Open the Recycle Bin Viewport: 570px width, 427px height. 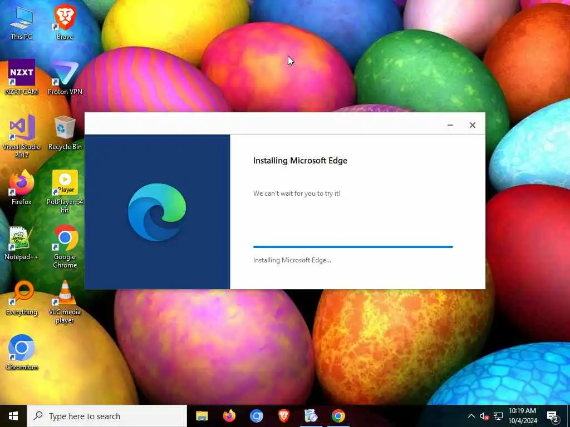click(x=65, y=133)
